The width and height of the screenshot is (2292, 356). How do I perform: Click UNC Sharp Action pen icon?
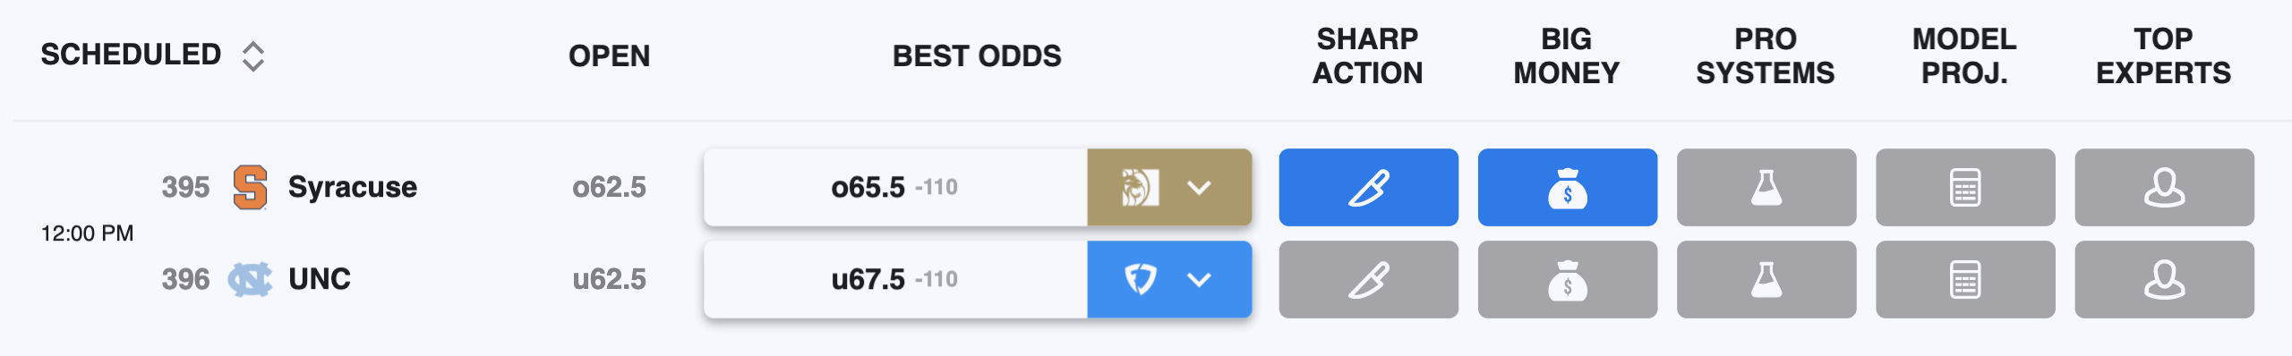[1368, 279]
